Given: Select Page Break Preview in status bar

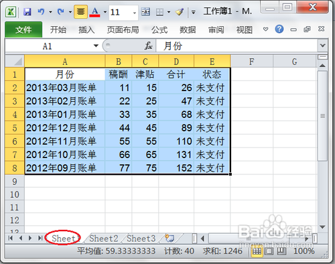Looking at the screenshot, I should pos(282,251).
